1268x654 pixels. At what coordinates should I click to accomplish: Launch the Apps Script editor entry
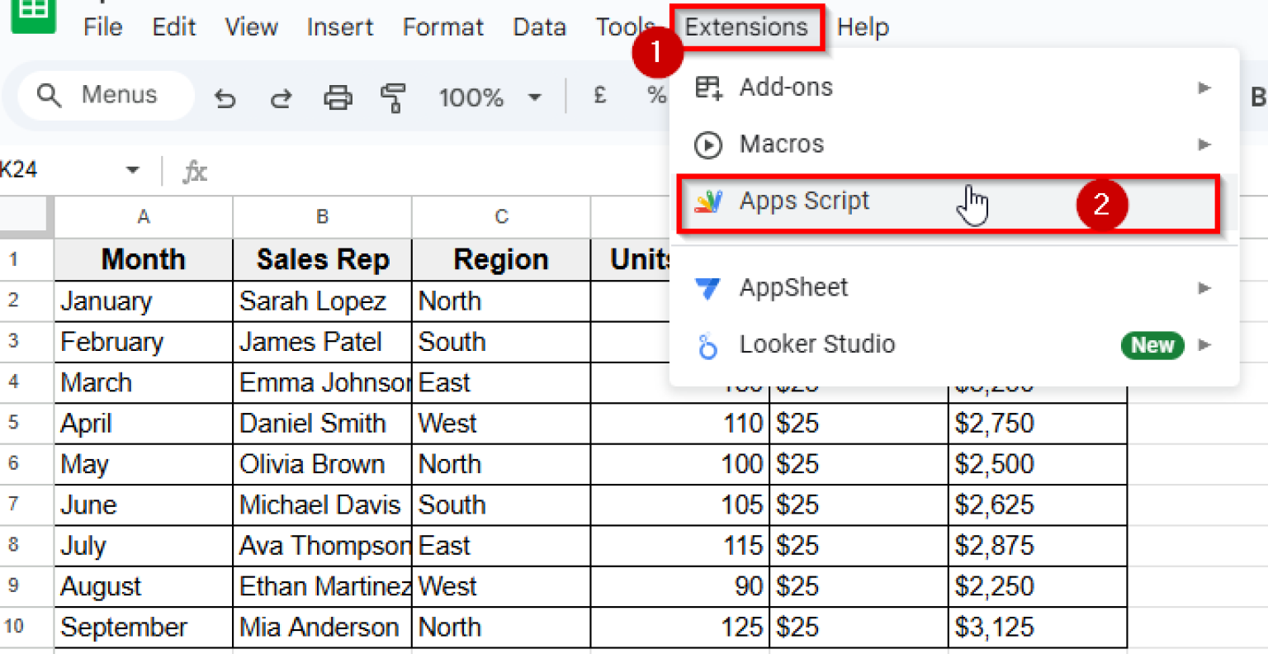coord(804,201)
